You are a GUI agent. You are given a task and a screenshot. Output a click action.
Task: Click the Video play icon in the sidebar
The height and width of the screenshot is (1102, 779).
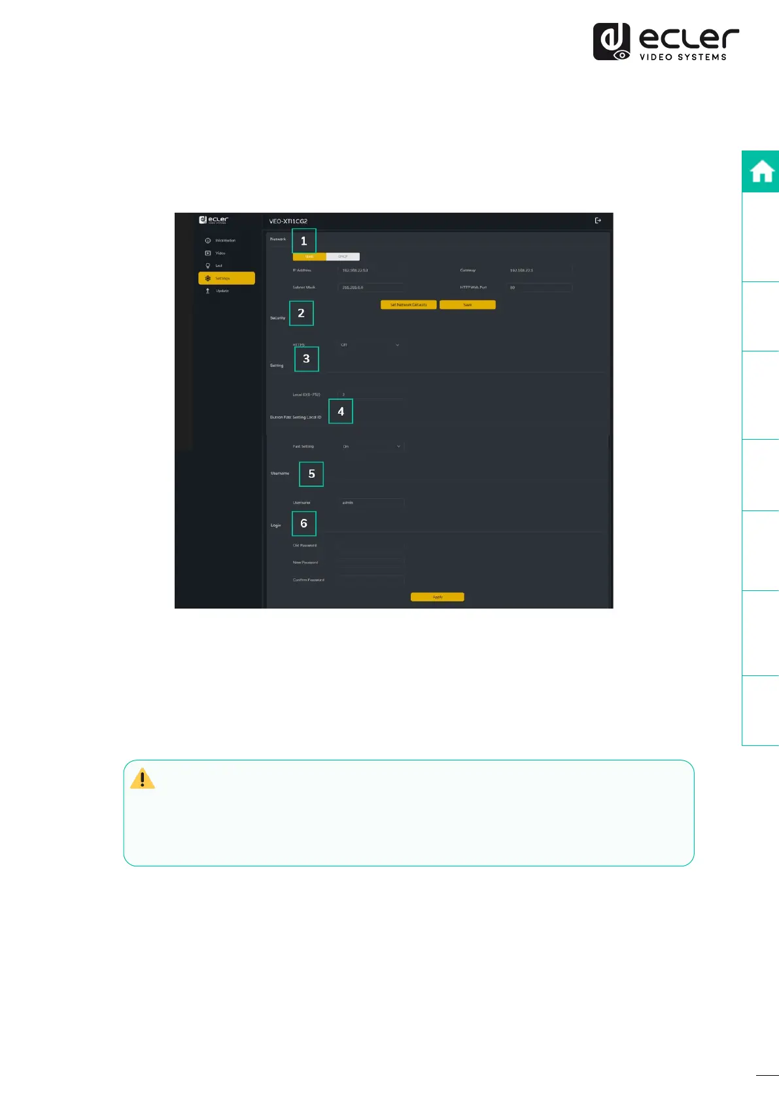click(208, 253)
